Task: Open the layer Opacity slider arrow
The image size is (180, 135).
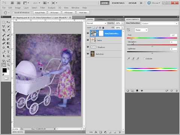Action: click(x=122, y=23)
